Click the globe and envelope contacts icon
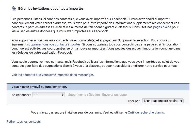 click(x=14, y=8)
